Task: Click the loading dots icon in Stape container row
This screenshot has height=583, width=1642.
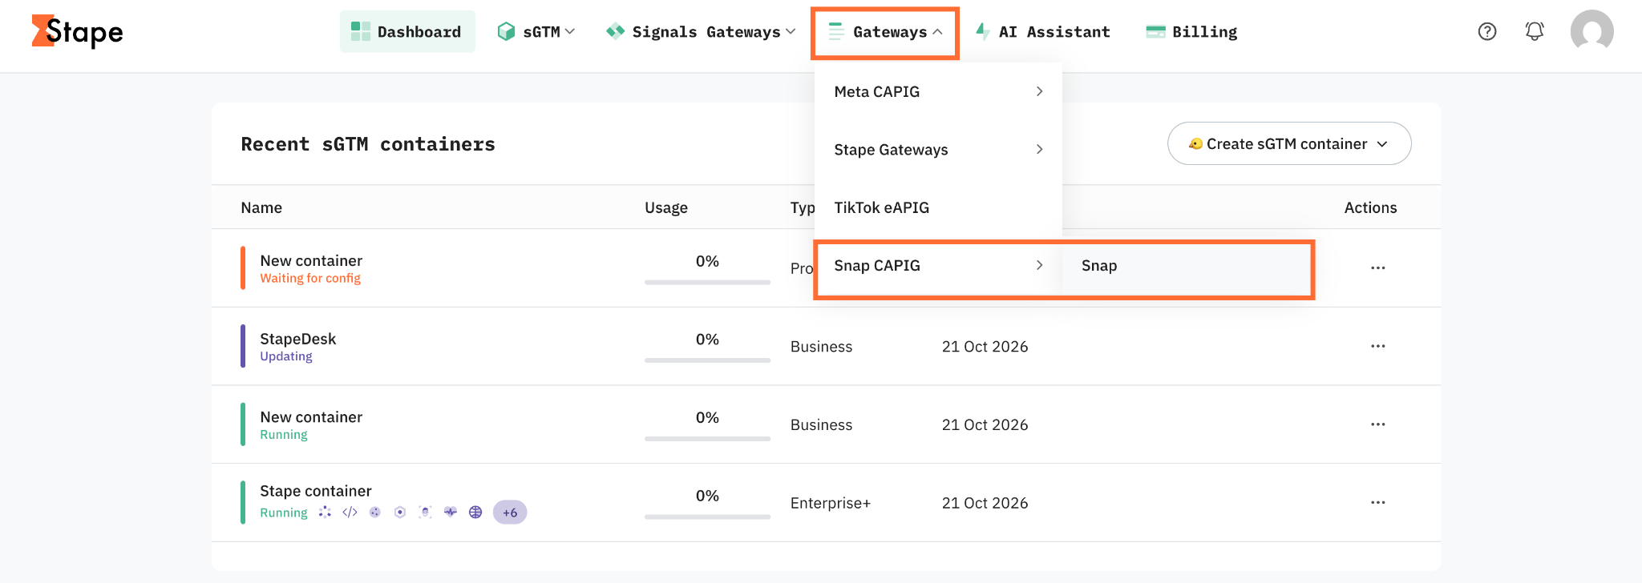Action: click(325, 513)
